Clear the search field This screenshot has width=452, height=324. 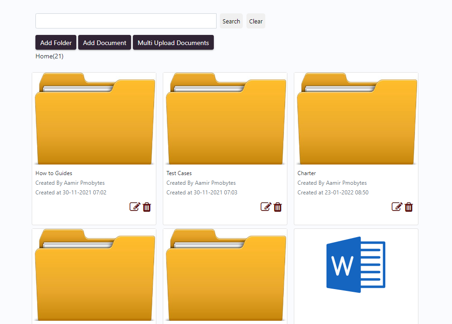(256, 21)
